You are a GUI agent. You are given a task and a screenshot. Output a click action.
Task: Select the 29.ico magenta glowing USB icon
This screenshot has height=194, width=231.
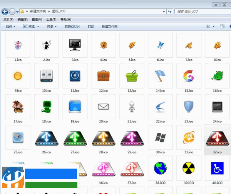(x=132, y=138)
